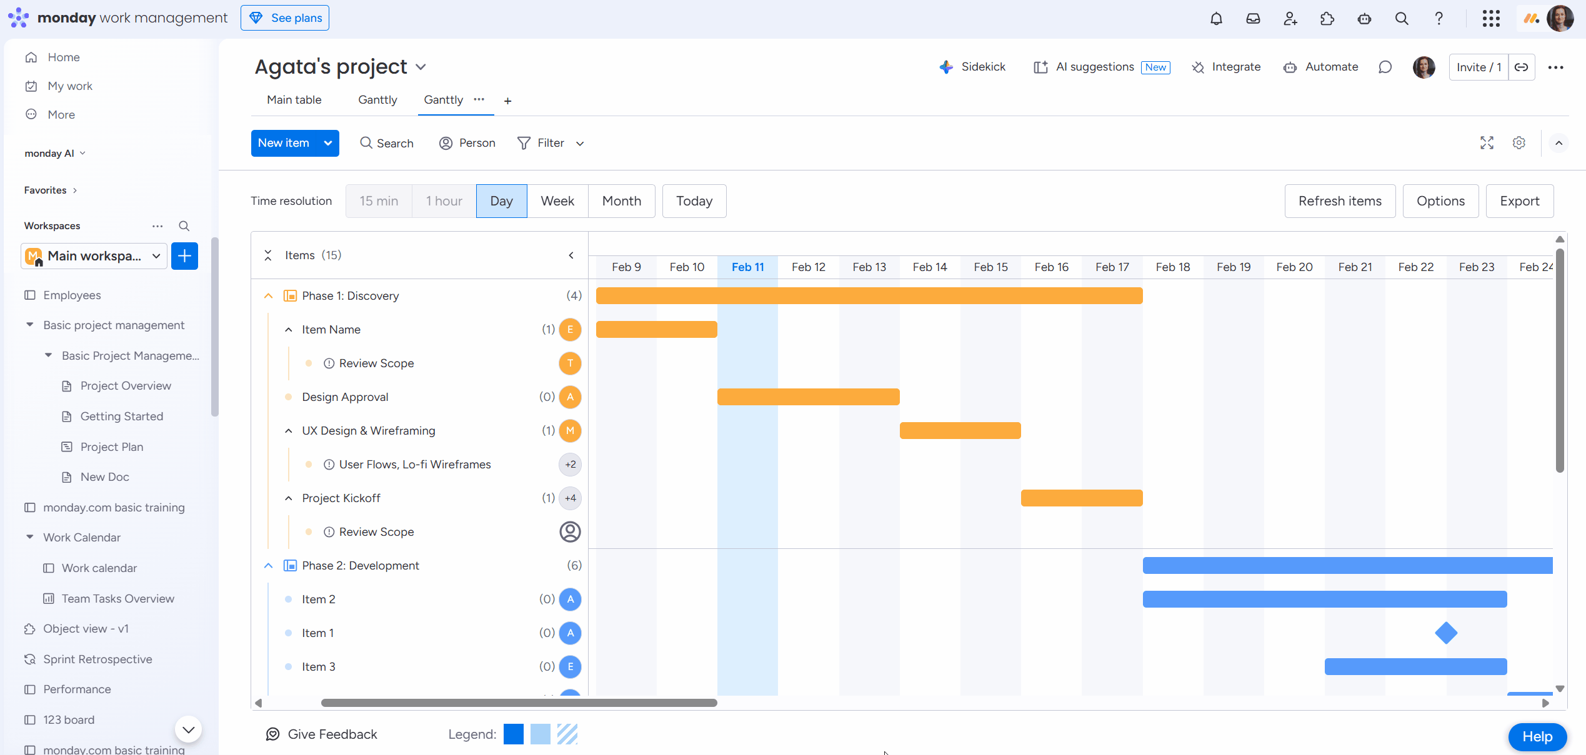Click the dark blue legend swatch
The width and height of the screenshot is (1586, 755).
514,734
